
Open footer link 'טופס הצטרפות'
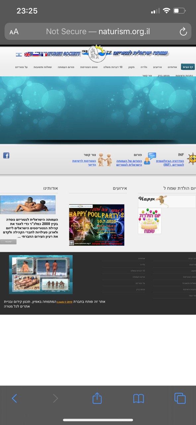(189, 277)
